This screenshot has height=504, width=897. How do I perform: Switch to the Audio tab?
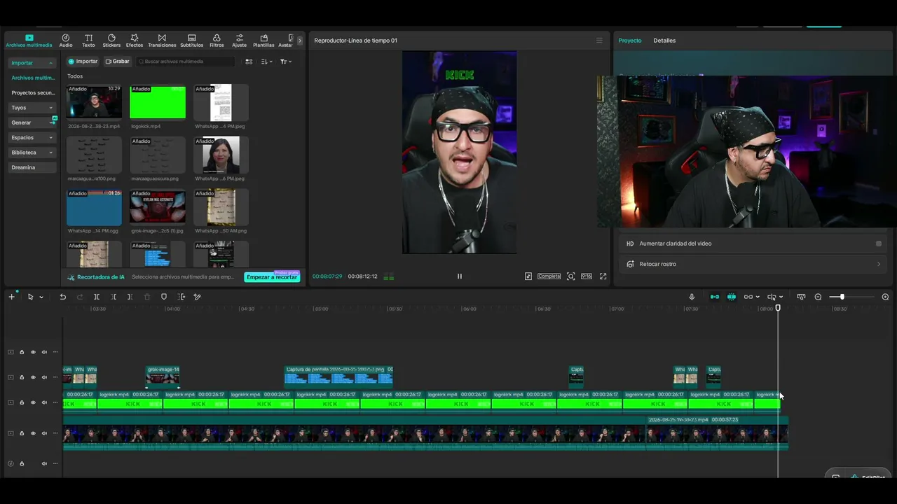coord(66,41)
